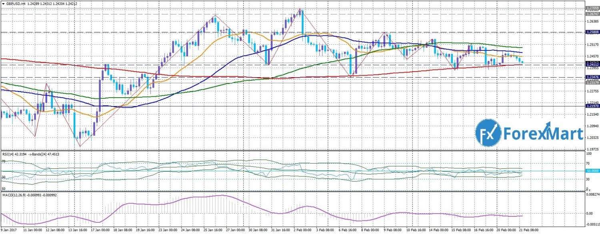600x234 pixels.
Task: Expand the arrow beside GBPUSD,H4 title
Action: point(3,3)
